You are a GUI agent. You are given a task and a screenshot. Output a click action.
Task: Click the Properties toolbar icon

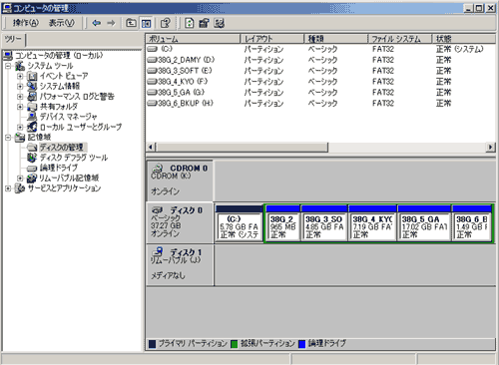[x=204, y=23]
